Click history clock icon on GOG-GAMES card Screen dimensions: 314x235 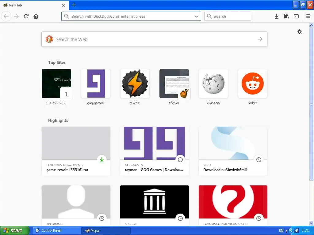pos(180,160)
